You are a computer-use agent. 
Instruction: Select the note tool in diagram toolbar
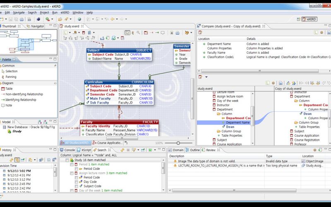(163, 33)
